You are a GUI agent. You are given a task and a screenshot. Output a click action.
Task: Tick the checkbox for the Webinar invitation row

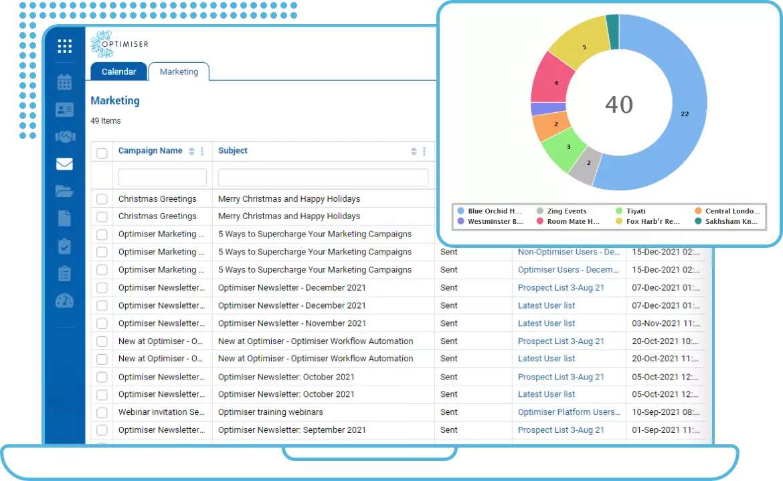click(102, 413)
